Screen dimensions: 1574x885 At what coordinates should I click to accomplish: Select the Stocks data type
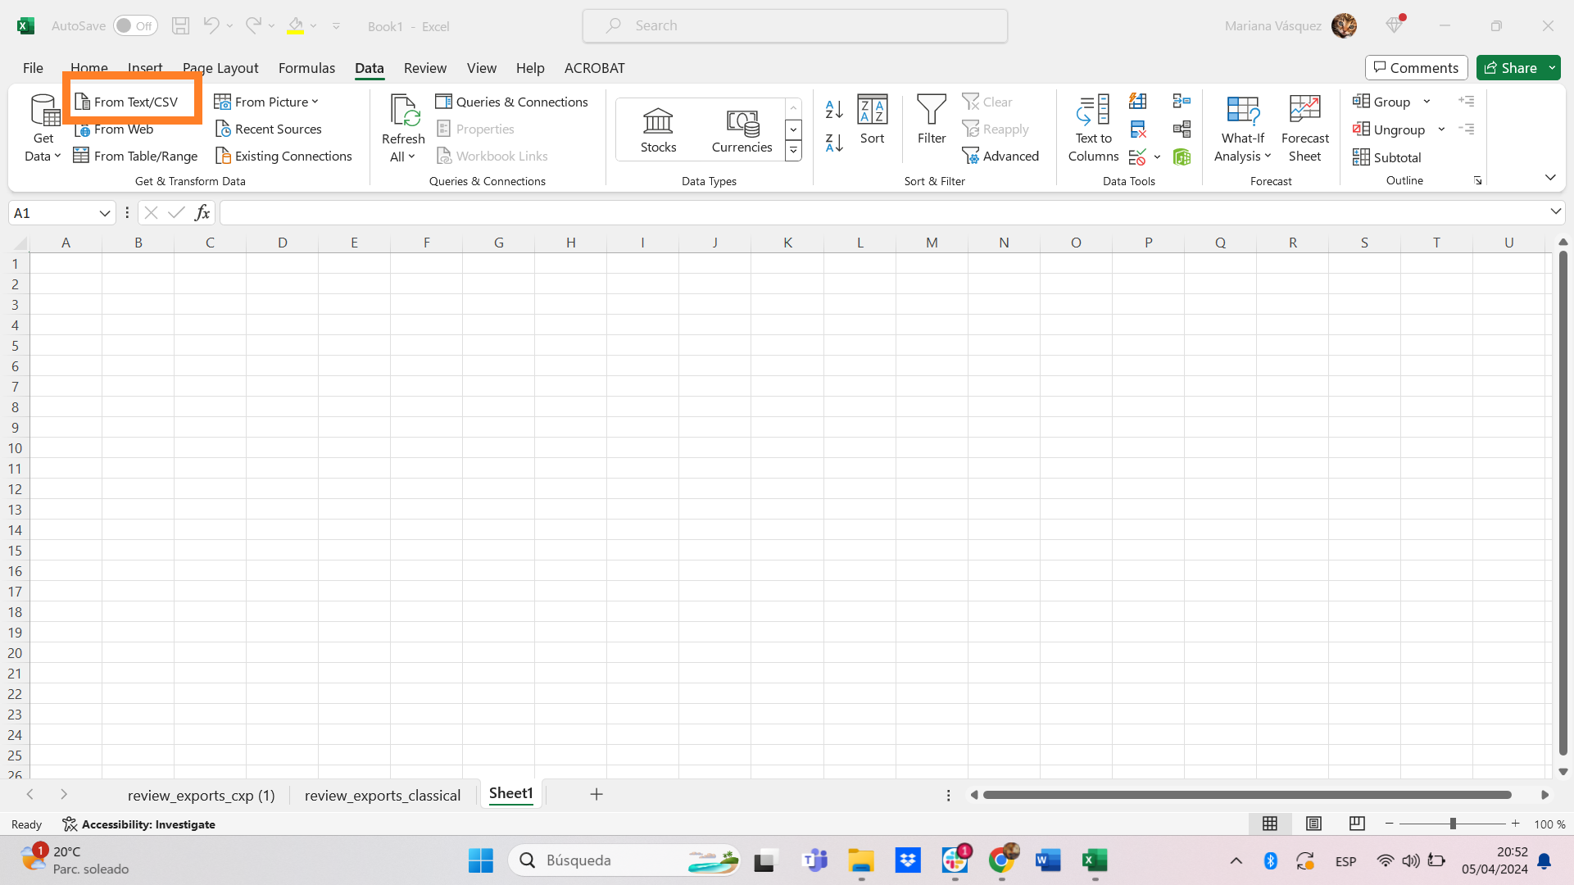(659, 129)
